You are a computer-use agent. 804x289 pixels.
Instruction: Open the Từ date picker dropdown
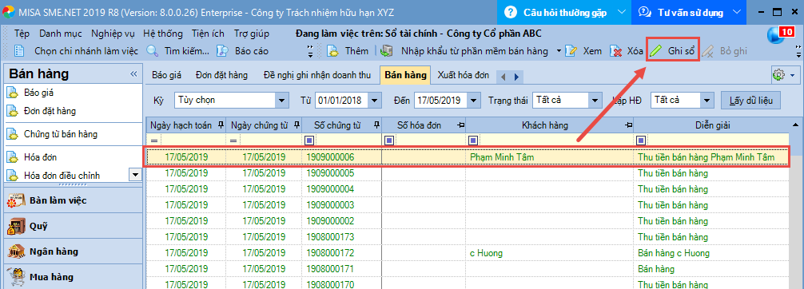click(376, 101)
